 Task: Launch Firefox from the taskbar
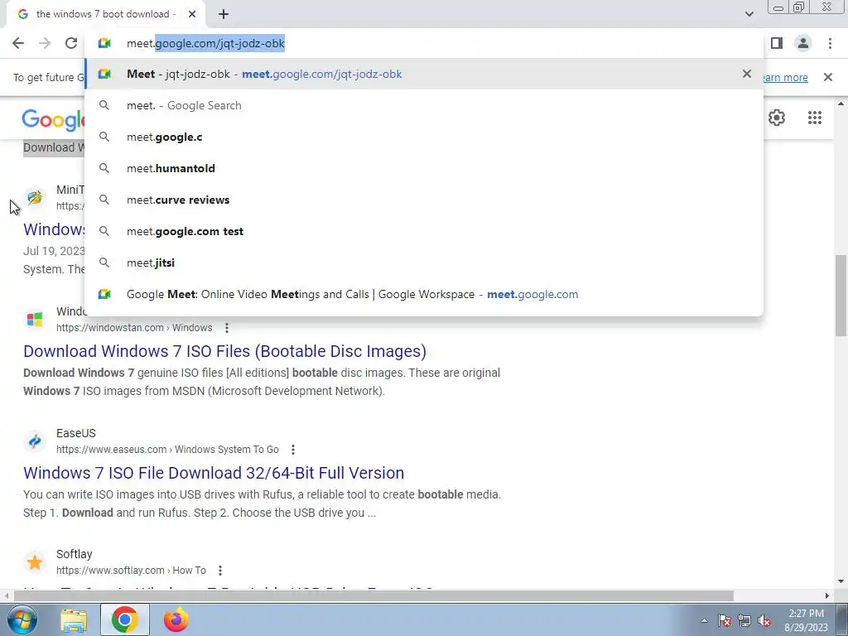point(176,619)
